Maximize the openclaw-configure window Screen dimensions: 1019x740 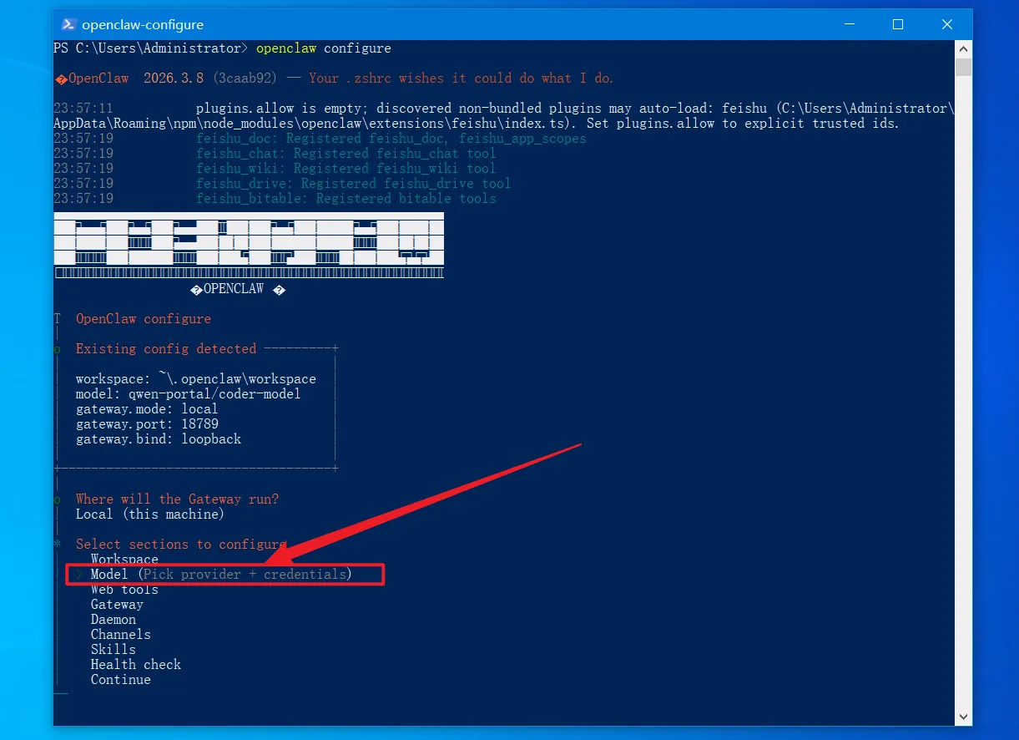click(x=898, y=24)
